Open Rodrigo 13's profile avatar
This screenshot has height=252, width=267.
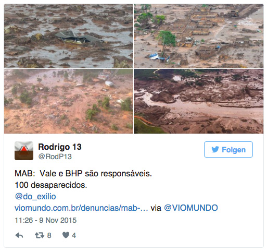(x=24, y=151)
